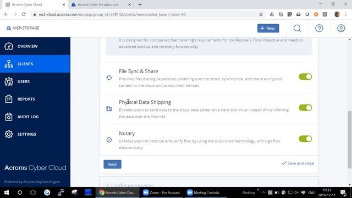Click the Audit Log icon
Screen dimensions: 352x198
tap(9, 117)
